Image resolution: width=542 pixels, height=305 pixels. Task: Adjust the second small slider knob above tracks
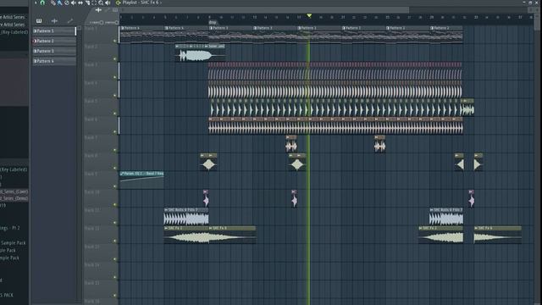tap(117, 23)
